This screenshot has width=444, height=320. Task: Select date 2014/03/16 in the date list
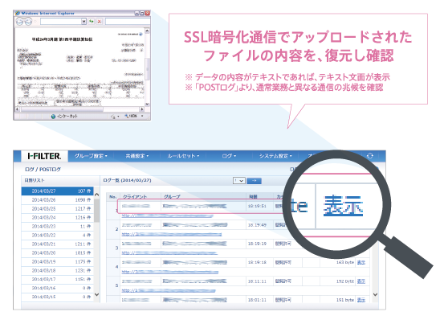tap(58, 288)
